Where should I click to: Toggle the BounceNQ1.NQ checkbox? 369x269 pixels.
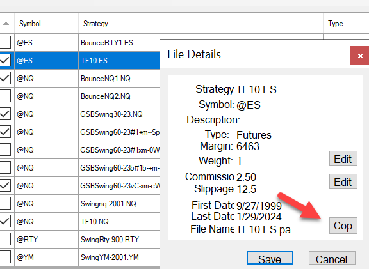click(x=5, y=78)
